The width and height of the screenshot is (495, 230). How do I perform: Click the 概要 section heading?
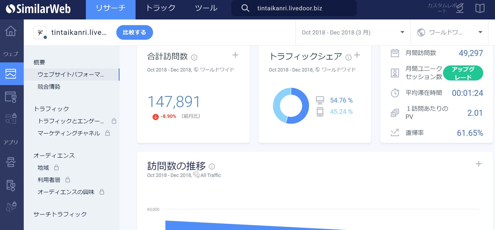[39, 62]
